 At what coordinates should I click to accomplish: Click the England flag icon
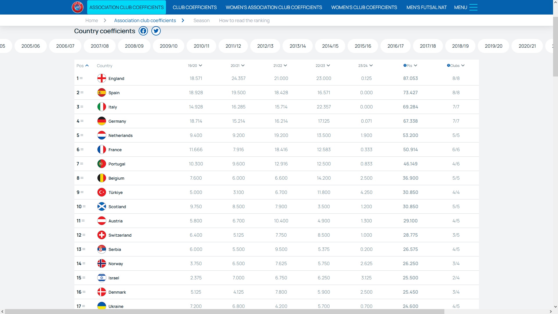pos(101,78)
